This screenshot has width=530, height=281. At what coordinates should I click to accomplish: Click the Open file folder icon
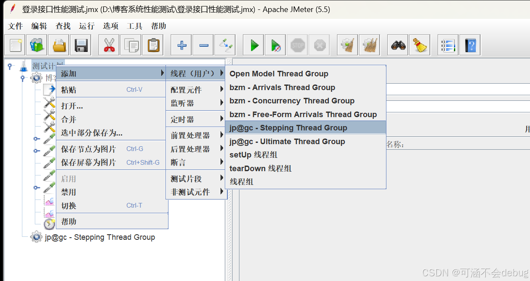(59, 45)
